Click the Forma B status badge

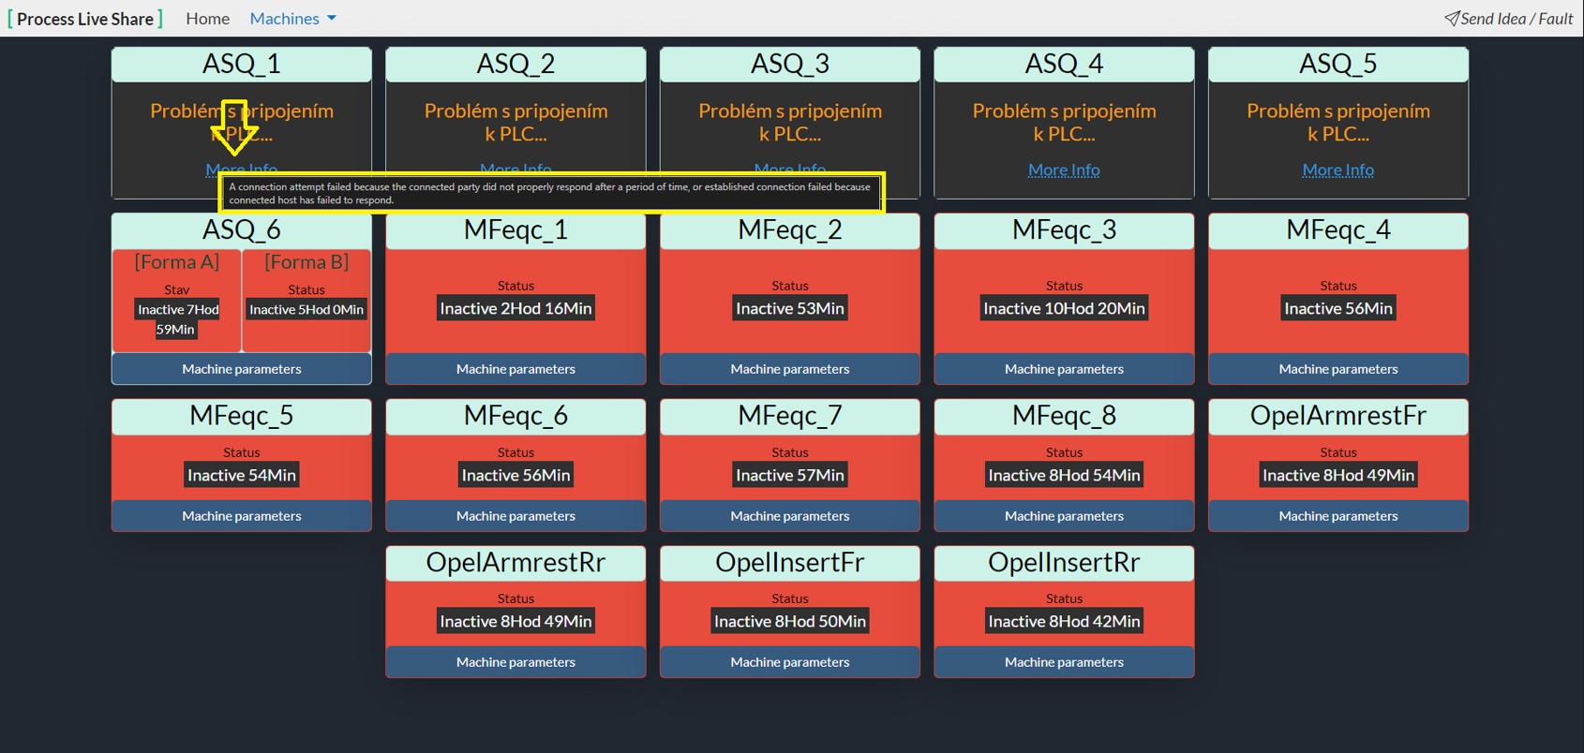point(306,309)
